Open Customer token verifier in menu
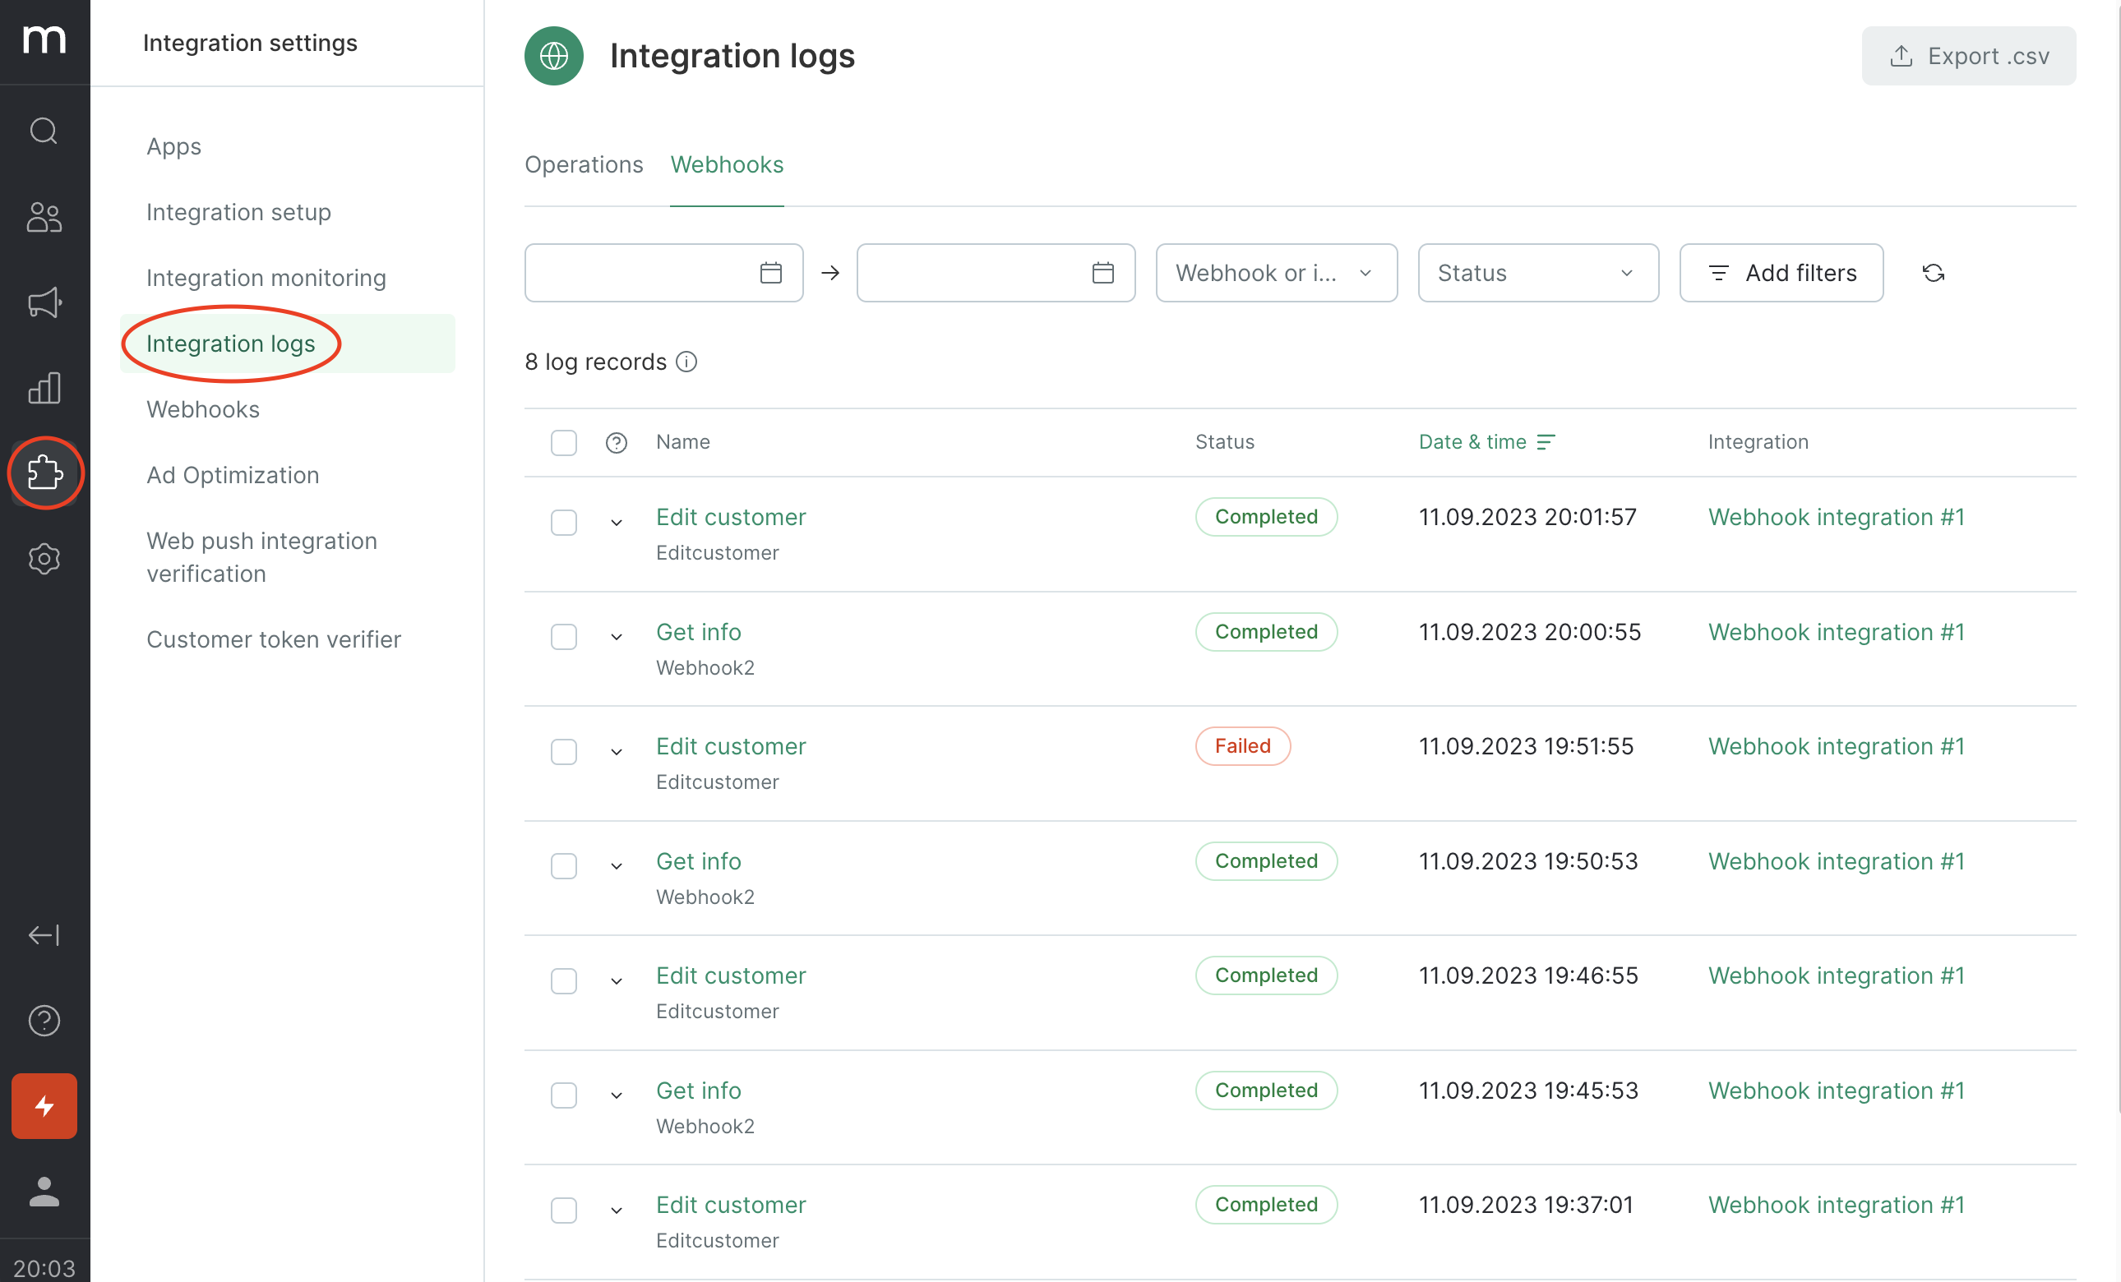This screenshot has width=2121, height=1282. 274,639
